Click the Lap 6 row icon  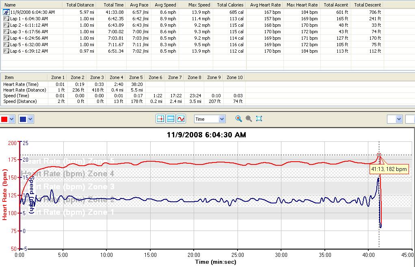tap(6, 51)
